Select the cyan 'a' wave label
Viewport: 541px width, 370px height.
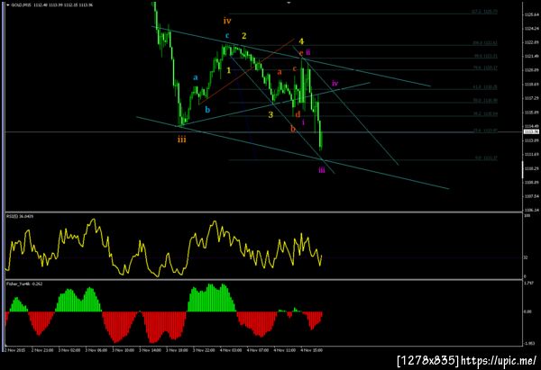point(196,77)
